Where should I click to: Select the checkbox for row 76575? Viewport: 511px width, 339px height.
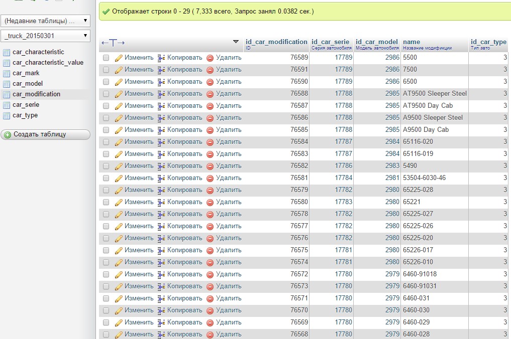pos(106,250)
